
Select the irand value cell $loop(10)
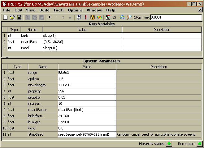(x=82, y=48)
